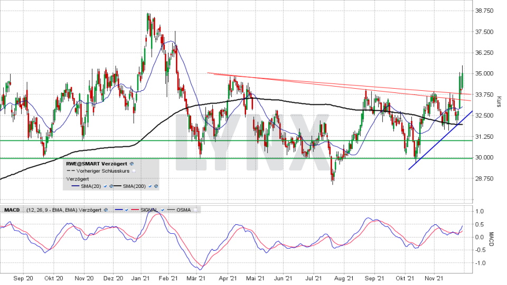Enable the Vorheriger Schlusskurs checkbox

pos(134,171)
